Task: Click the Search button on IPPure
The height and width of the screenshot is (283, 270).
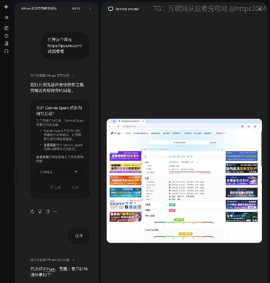Action: pyautogui.click(x=213, y=143)
